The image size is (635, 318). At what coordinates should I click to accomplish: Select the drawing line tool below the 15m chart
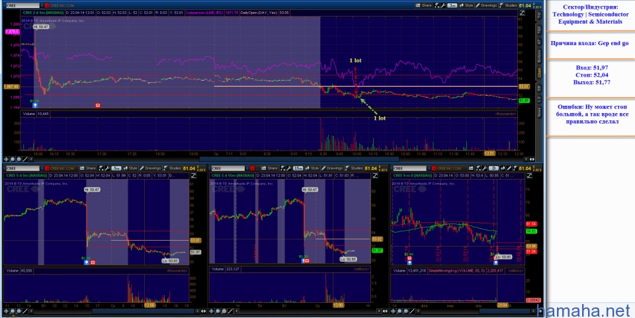click(x=231, y=311)
